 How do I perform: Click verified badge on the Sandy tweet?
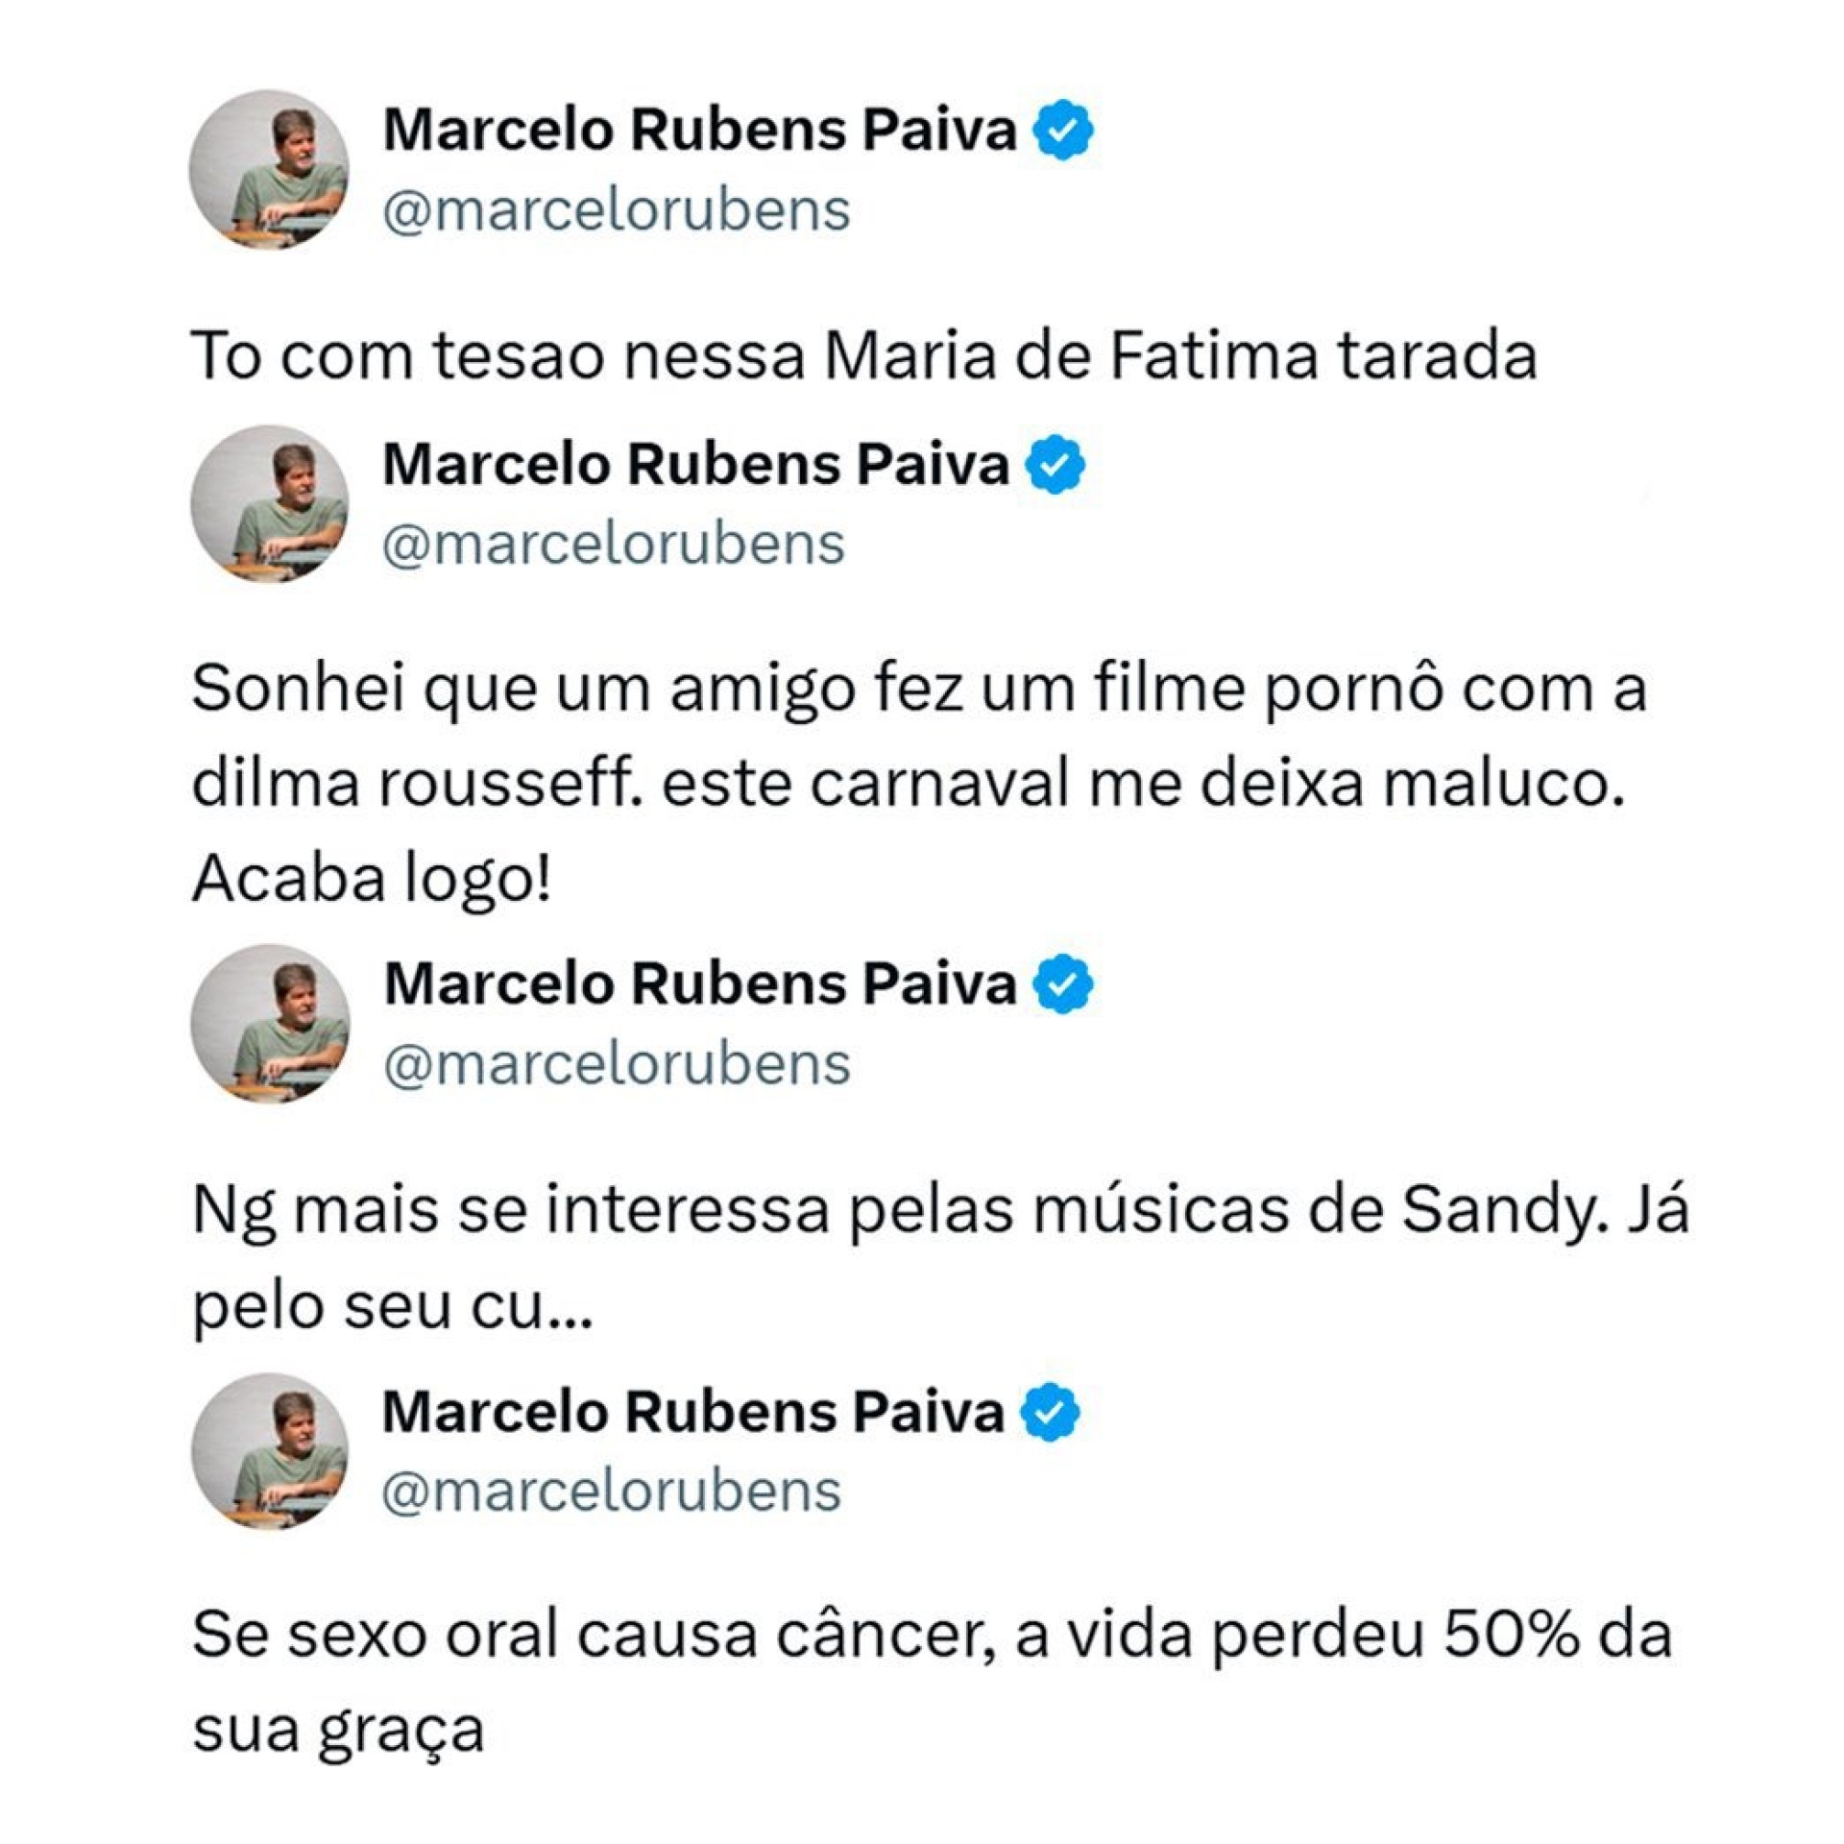(x=1062, y=984)
